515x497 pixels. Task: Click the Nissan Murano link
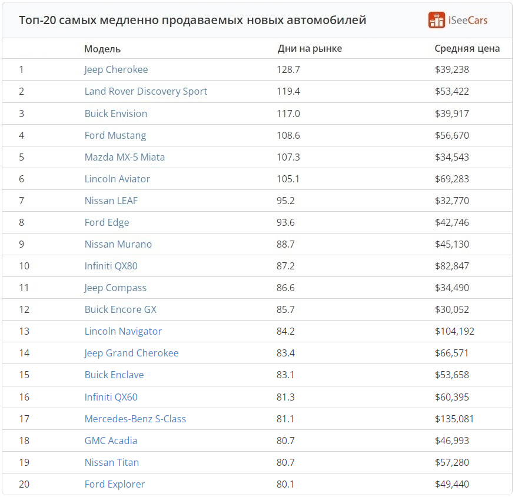pos(118,244)
